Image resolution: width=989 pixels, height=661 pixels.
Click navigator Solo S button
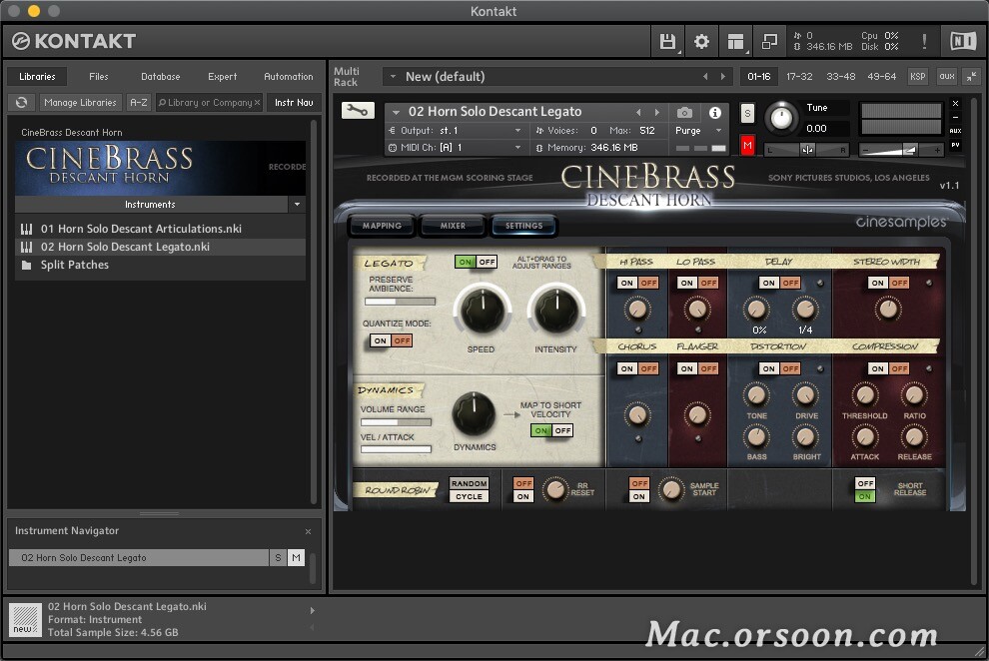(278, 558)
